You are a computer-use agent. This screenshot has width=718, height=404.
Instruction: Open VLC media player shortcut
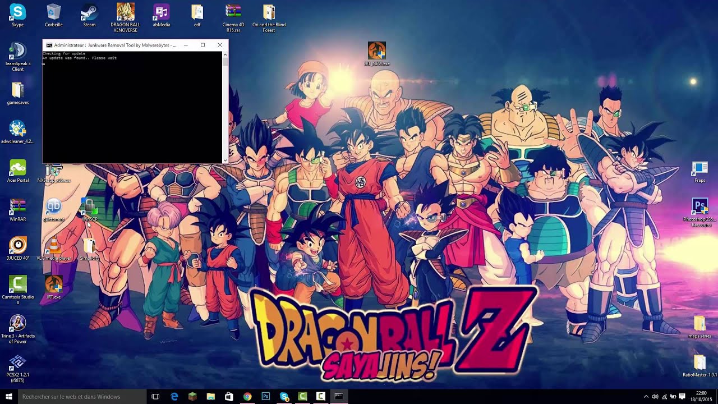pos(54,248)
